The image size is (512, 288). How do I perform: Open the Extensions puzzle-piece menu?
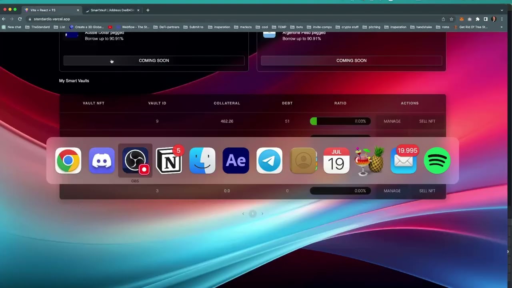tap(478, 19)
